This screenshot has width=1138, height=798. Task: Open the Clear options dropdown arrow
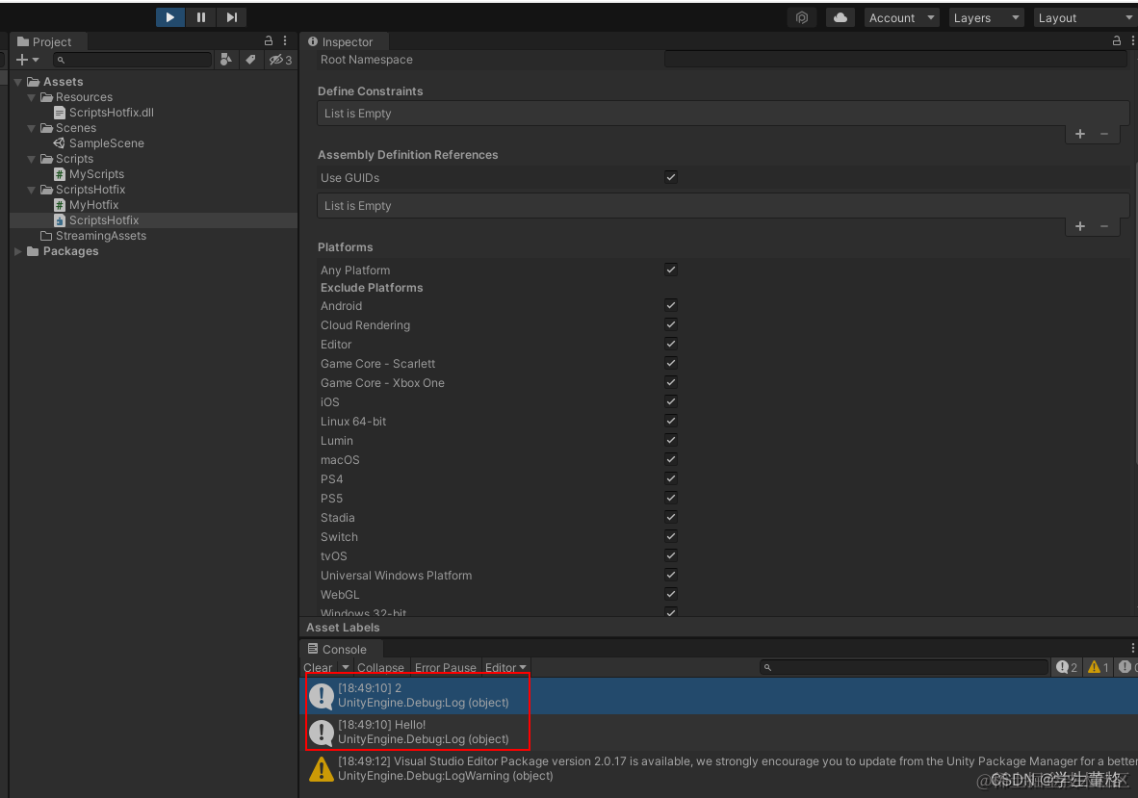tap(346, 667)
